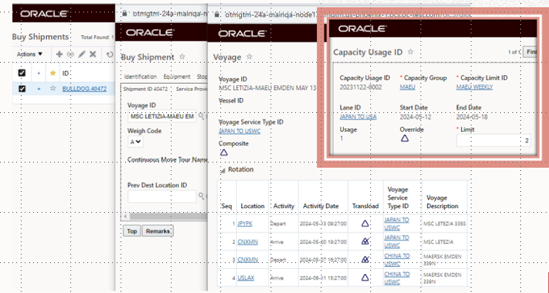Screen dimensions: 549x293
Task: Click the View glasses icon in Buy Shipments toolbar
Action: [x=70, y=54]
